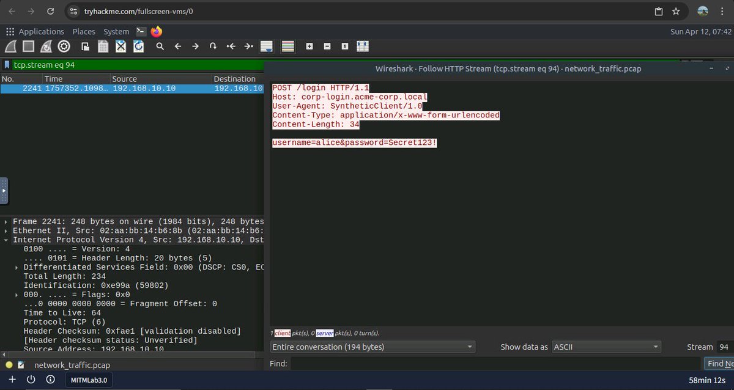
Task: Close this capture file icon
Action: (121, 46)
